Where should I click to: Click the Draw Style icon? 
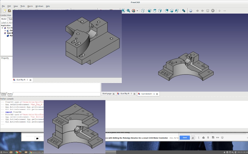pyautogui.click(x=134, y=11)
